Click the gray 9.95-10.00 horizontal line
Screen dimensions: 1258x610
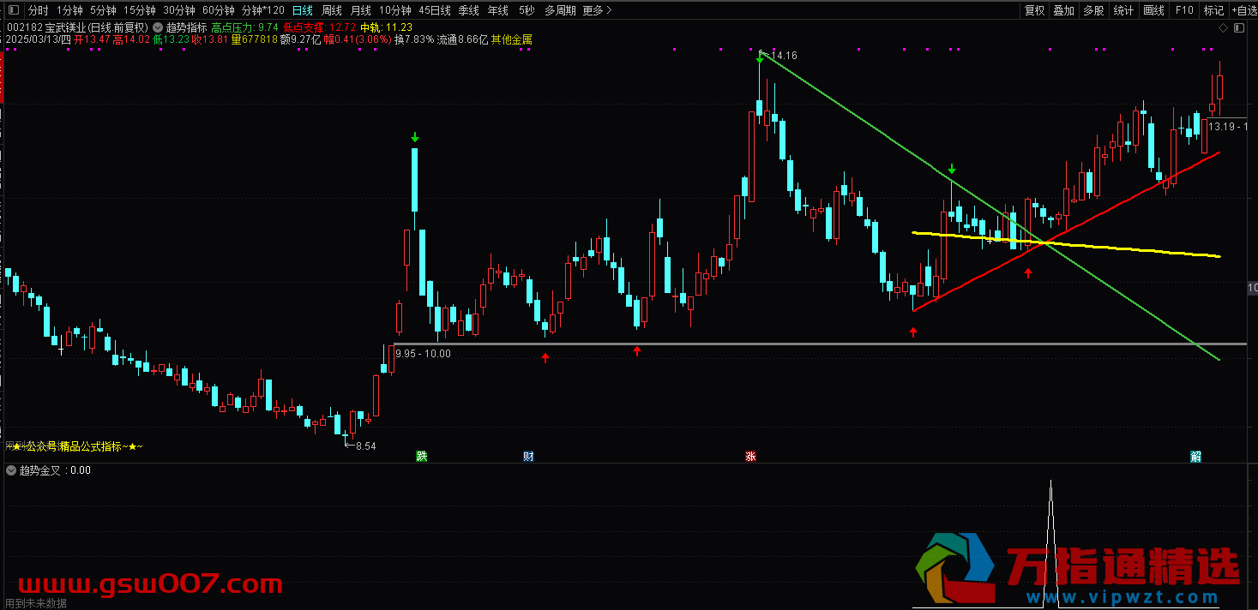coord(772,344)
